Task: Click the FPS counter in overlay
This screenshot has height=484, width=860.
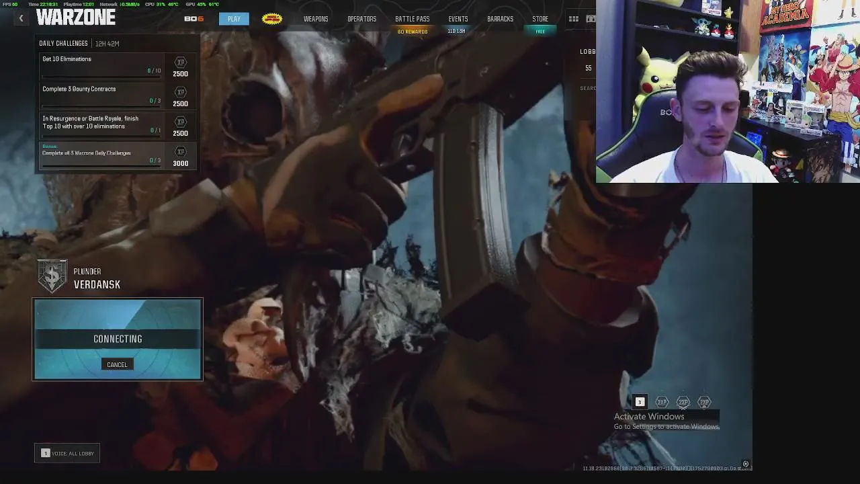Action: pyautogui.click(x=9, y=4)
